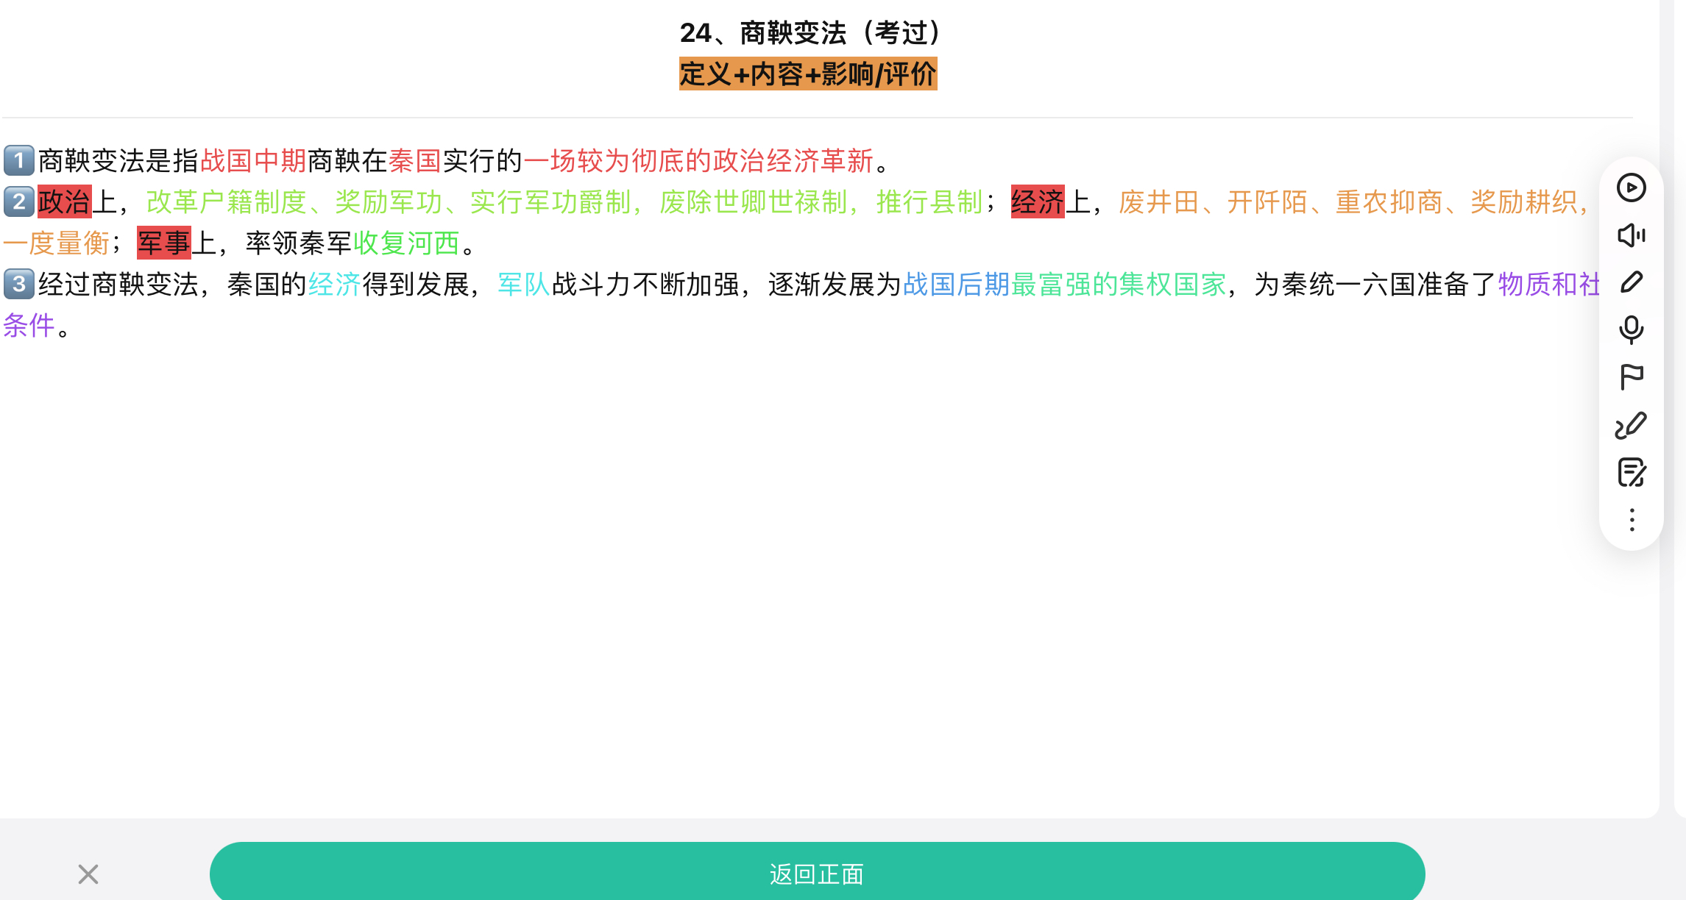Click the orange text 重农抑商
This screenshot has width=1686, height=900.
(x=1389, y=201)
